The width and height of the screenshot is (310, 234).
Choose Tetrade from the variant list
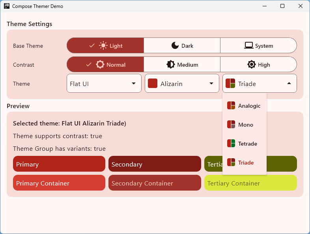(245, 143)
